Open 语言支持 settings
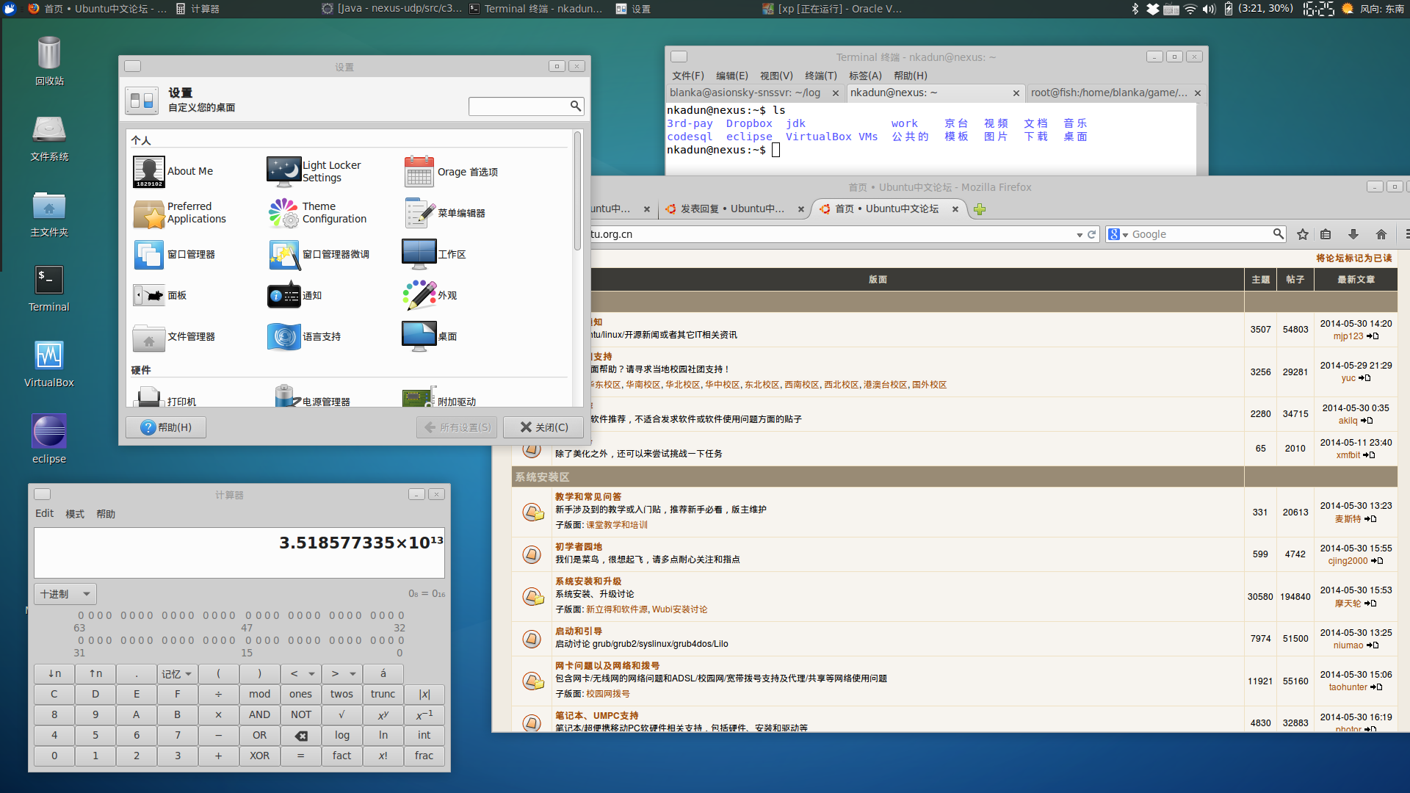 (x=304, y=336)
